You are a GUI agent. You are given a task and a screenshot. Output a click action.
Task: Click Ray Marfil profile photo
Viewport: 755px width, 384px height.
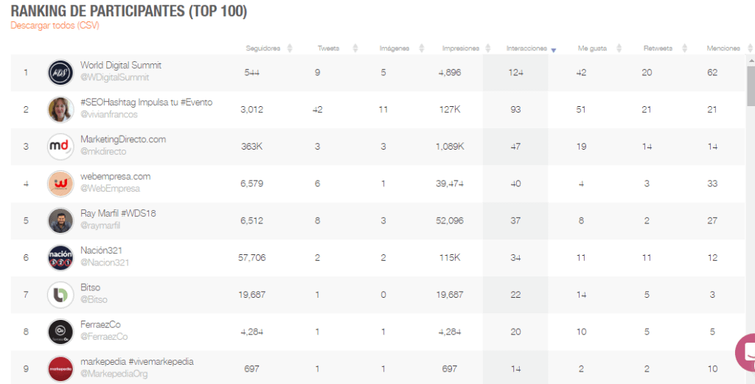(60, 221)
